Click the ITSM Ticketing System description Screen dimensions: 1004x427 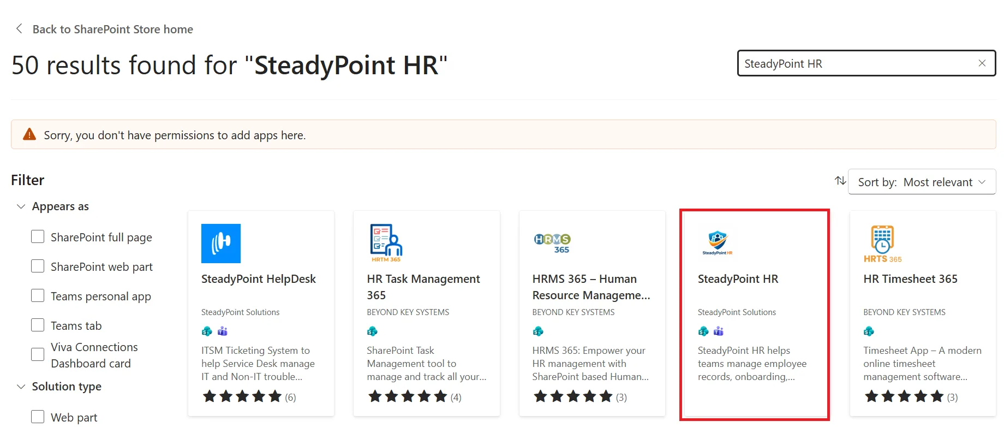(x=258, y=364)
